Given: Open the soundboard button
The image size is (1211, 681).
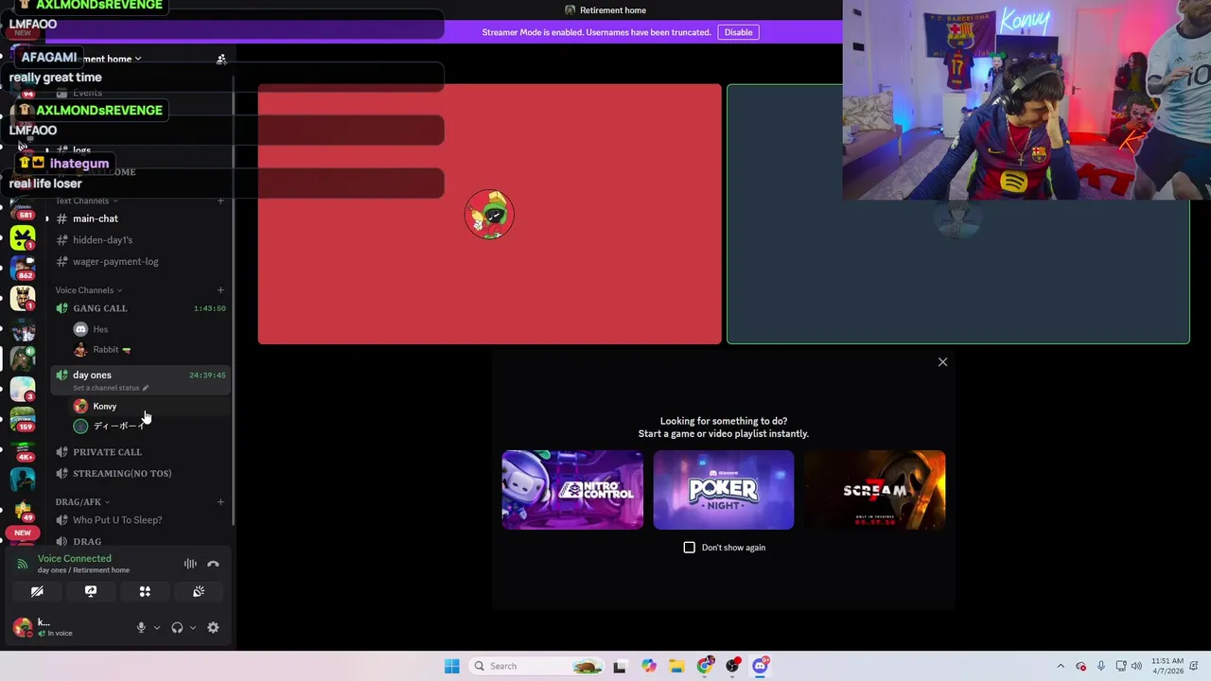Looking at the screenshot, I should pos(199,591).
